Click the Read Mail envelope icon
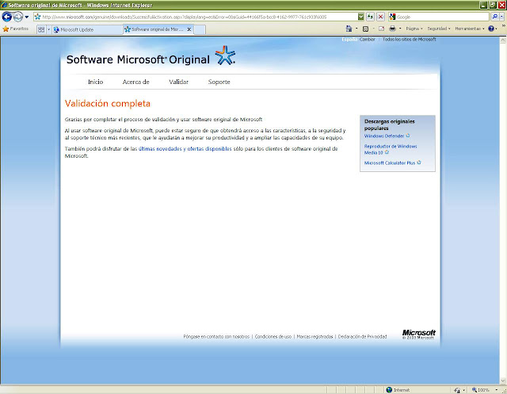 tap(382, 29)
